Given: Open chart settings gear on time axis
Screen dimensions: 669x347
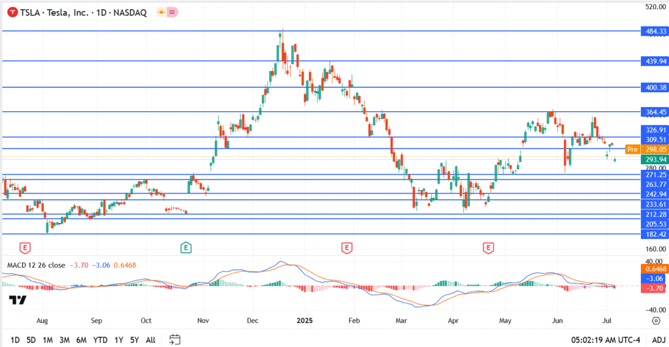Looking at the screenshot, I should pyautogui.click(x=655, y=321).
